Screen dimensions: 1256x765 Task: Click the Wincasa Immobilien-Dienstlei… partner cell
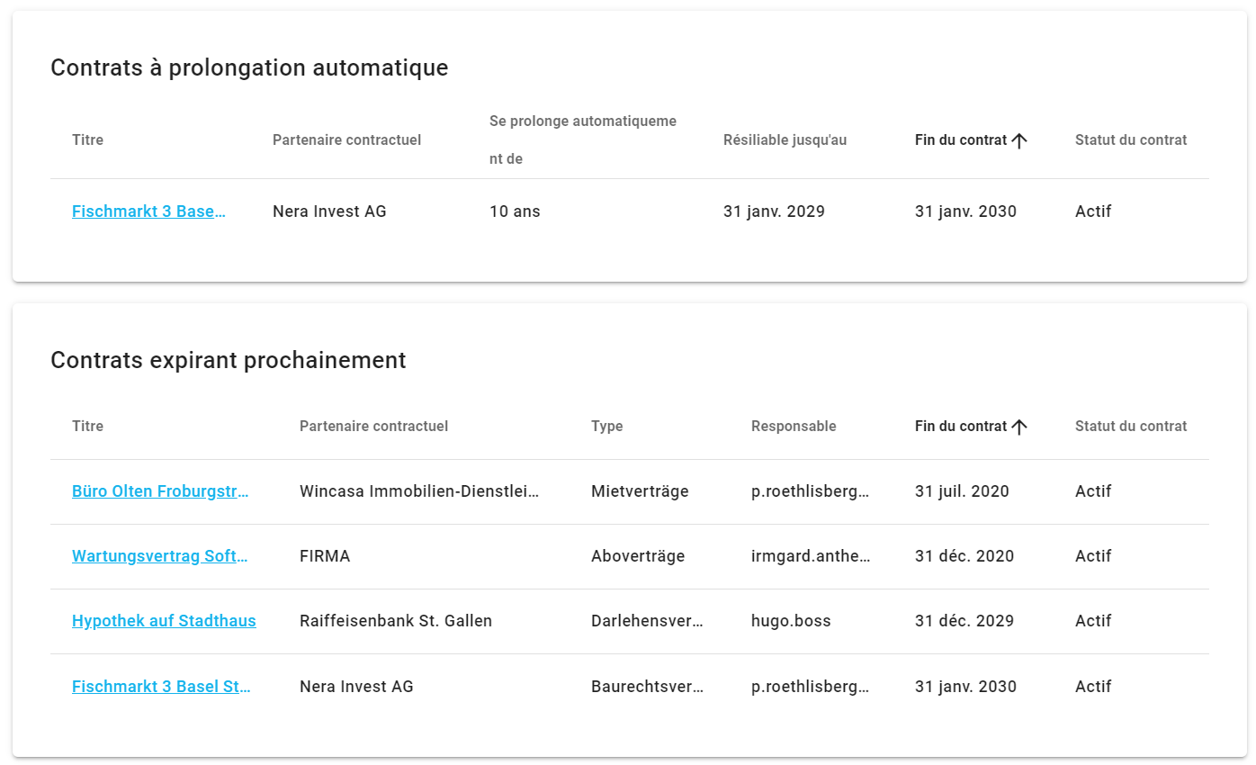tap(419, 491)
